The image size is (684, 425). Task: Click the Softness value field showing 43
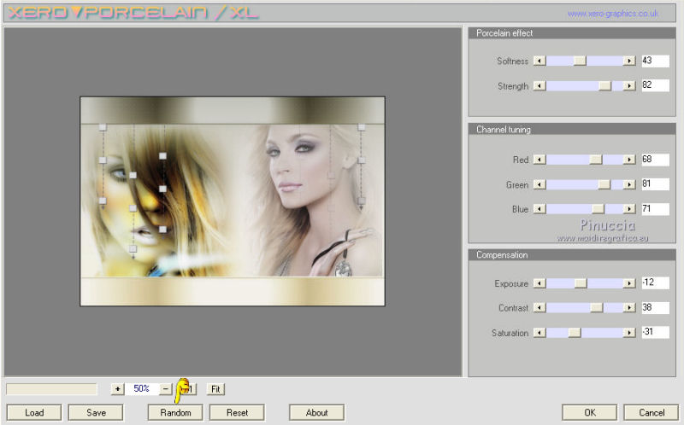[x=655, y=61]
